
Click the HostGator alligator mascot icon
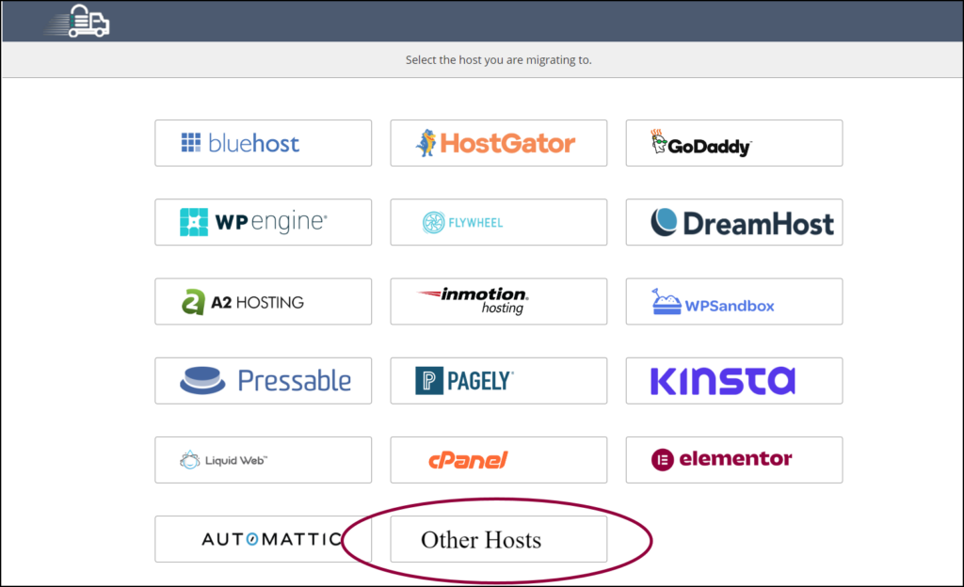click(x=426, y=143)
